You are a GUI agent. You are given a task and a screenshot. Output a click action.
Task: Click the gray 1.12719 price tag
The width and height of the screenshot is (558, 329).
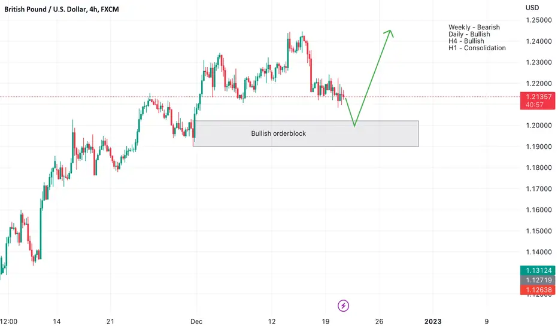[538, 281]
